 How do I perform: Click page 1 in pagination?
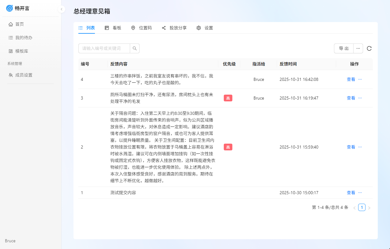point(362,208)
